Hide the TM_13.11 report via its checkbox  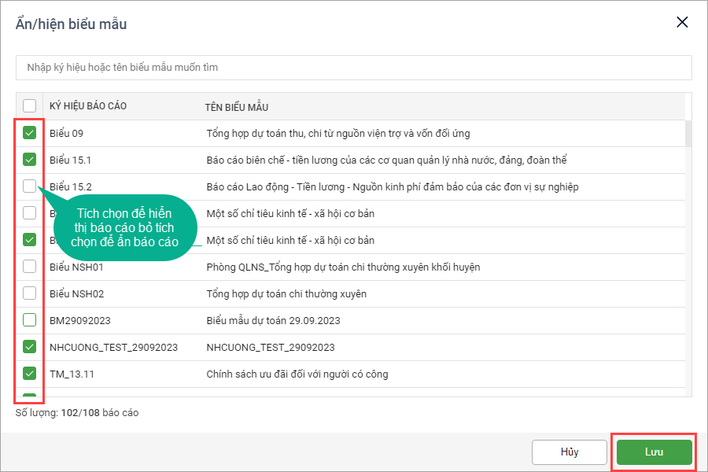point(29,374)
